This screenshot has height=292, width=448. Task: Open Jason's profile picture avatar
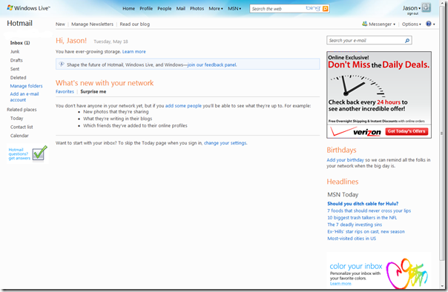click(x=426, y=7)
